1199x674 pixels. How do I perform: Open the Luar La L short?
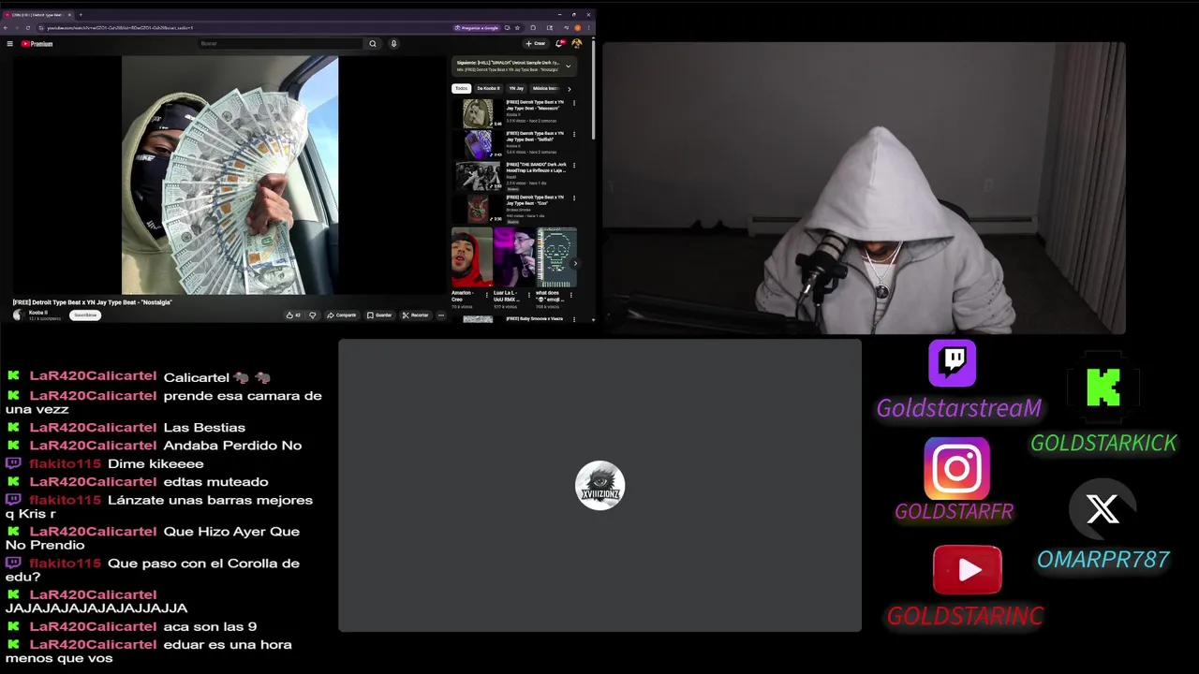(x=514, y=257)
